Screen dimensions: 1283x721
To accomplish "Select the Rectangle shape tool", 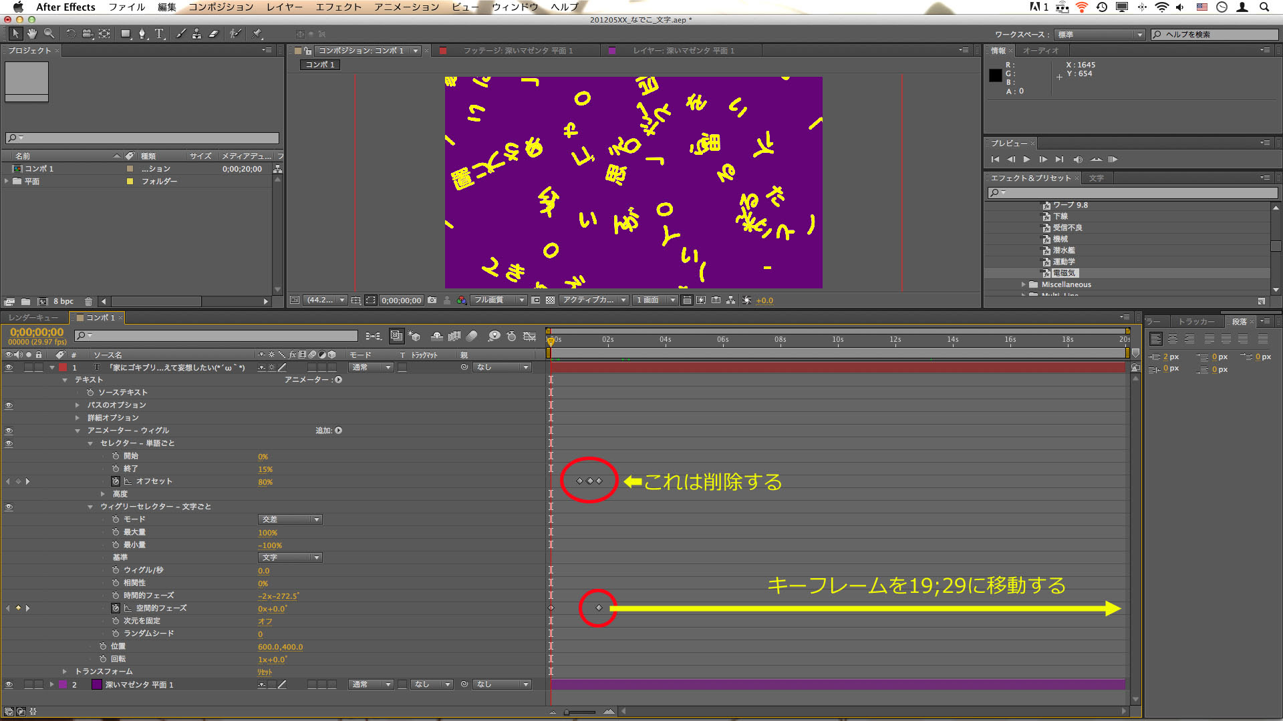I will tap(126, 33).
